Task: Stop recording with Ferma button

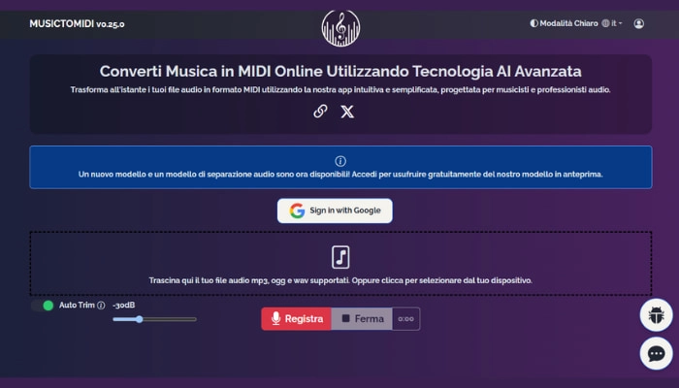Action: tap(362, 319)
